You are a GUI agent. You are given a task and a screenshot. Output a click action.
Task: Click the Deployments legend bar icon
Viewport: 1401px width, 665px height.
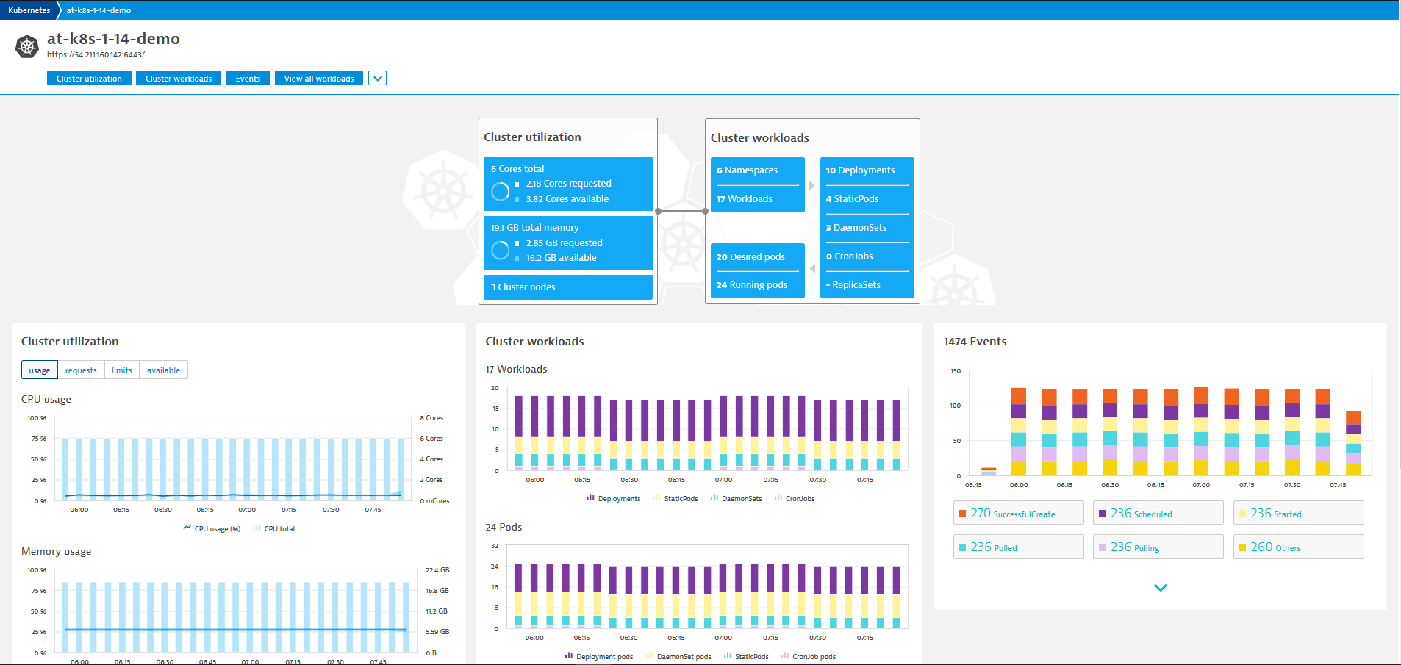click(x=590, y=498)
